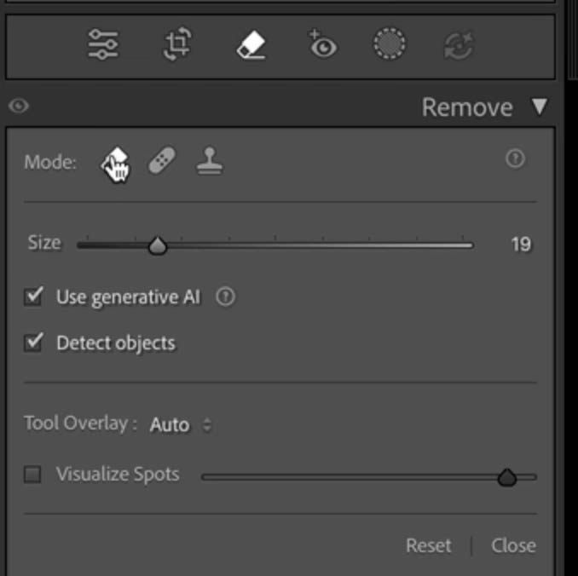Click the Size value field showing 19

pos(520,245)
